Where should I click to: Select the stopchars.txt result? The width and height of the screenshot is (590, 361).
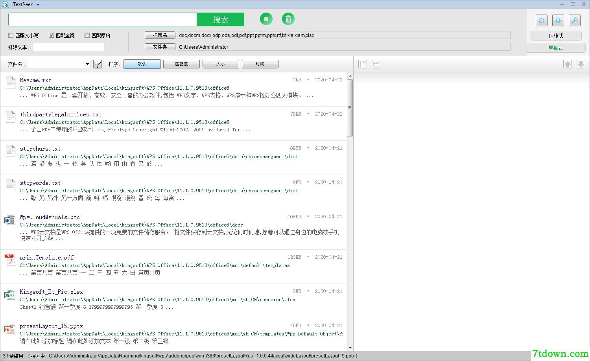pyautogui.click(x=40, y=149)
